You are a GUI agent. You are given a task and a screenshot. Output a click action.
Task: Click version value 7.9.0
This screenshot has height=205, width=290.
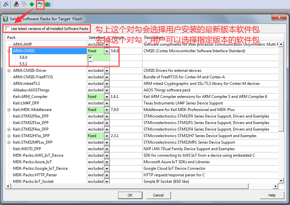(114, 110)
